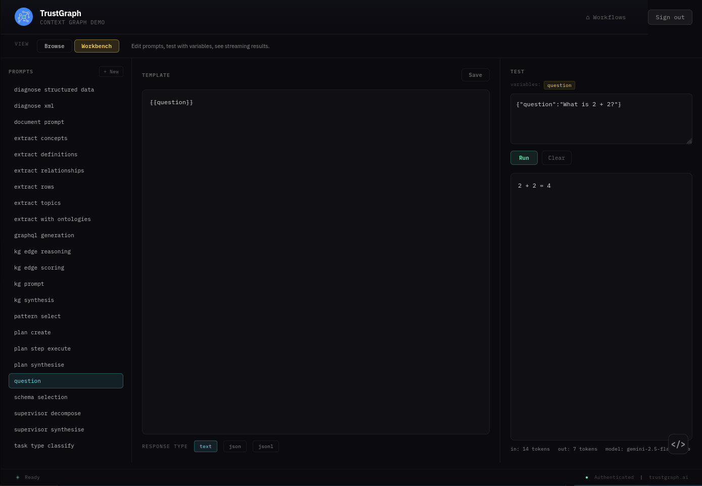Image resolution: width=702 pixels, height=486 pixels.
Task: Select the diagnose structured data prompt
Action: 66,90
